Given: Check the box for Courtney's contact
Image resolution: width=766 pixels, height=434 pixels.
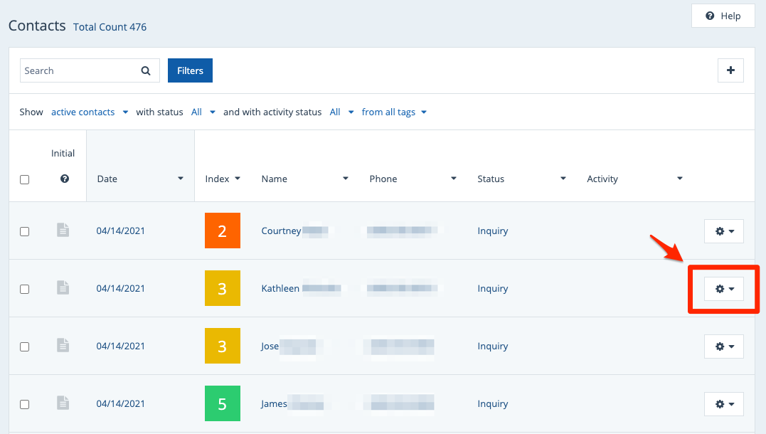Looking at the screenshot, I should coord(25,231).
